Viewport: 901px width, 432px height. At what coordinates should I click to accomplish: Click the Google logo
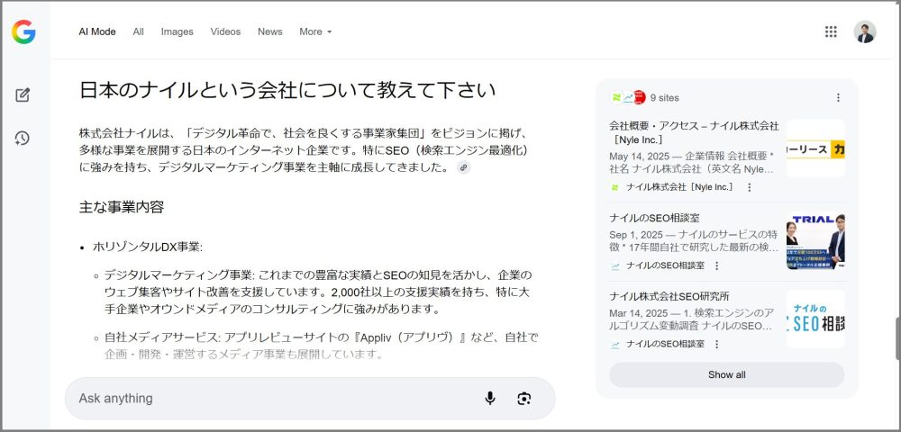point(23,31)
